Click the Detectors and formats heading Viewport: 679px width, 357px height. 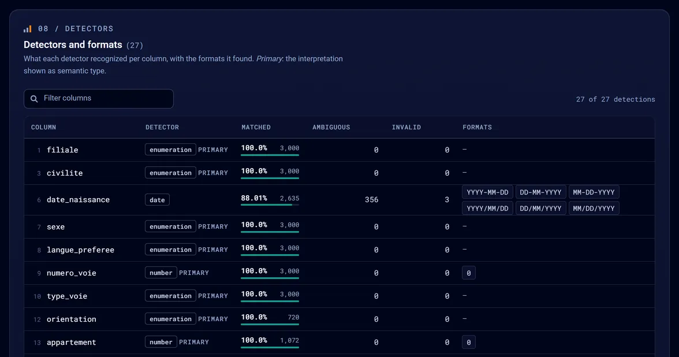tap(73, 44)
